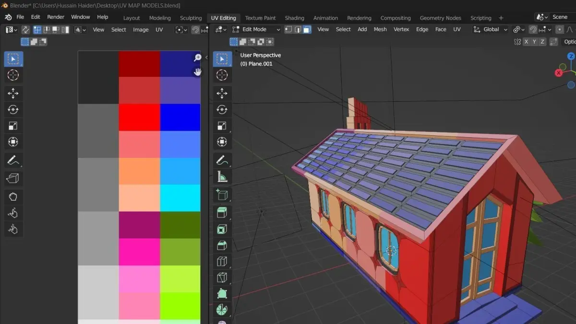
Task: Select the 3D viewport Cursor tool
Action: point(222,75)
